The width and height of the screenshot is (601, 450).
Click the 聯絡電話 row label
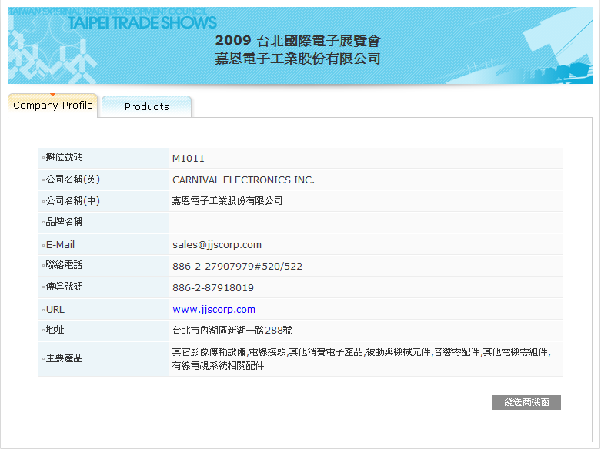coord(64,265)
